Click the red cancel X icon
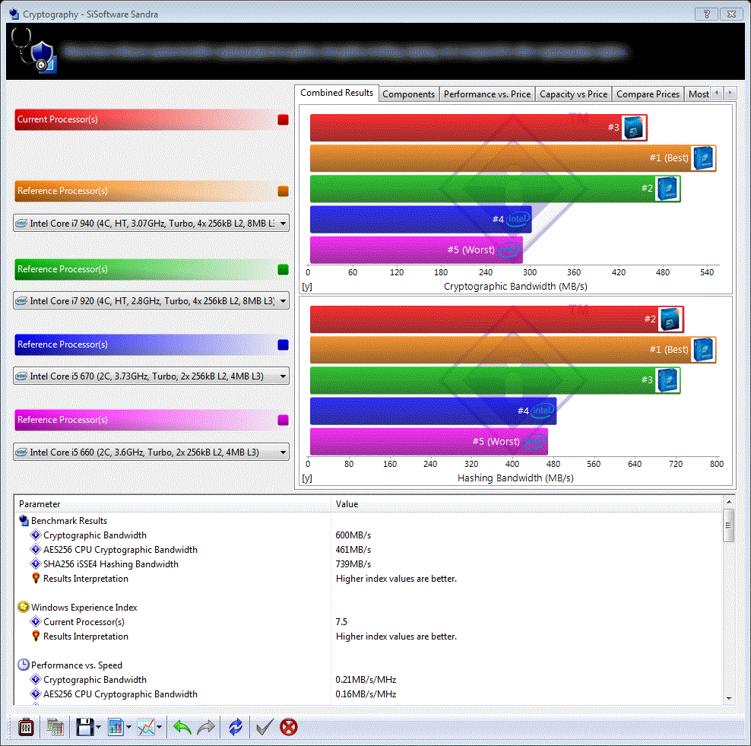The image size is (751, 746). 288,727
